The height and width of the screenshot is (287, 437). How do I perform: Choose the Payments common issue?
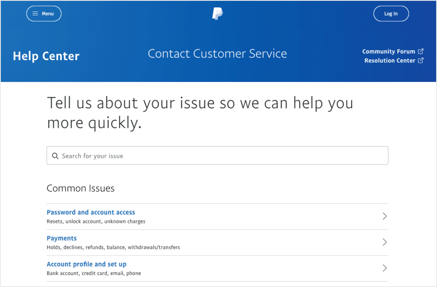(61, 238)
